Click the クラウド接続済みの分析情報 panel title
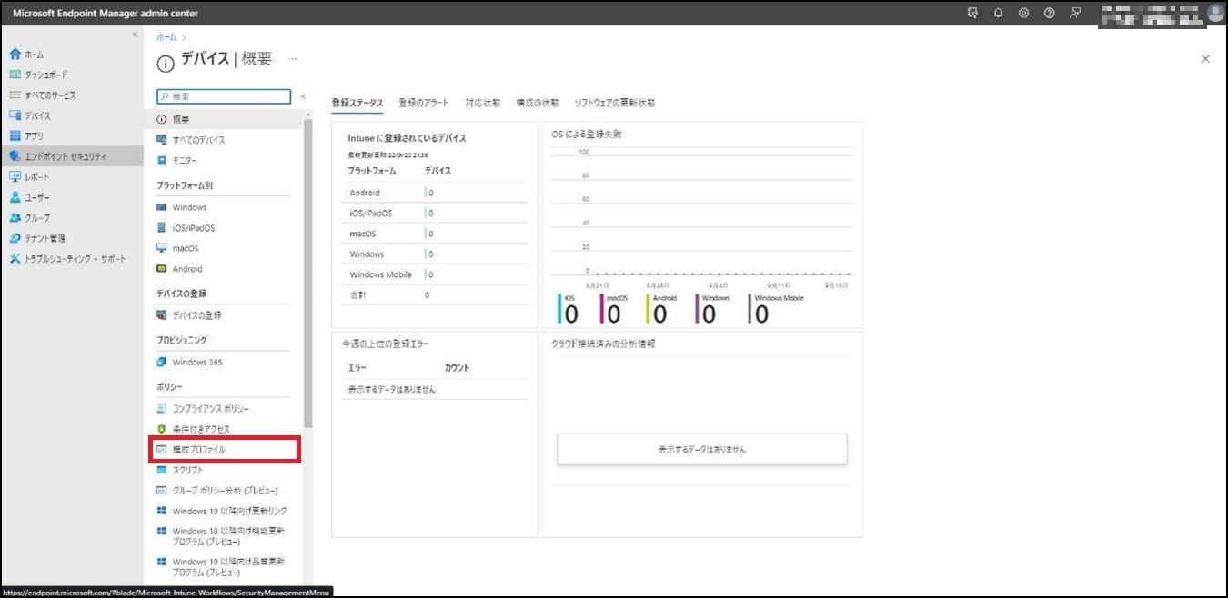The height and width of the screenshot is (598, 1228). point(603,344)
